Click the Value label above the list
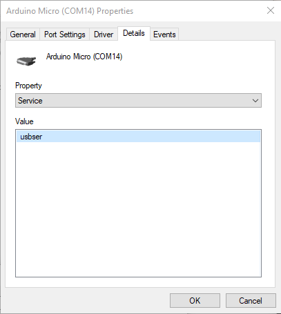Screen dimensions: 281x314 click(24, 121)
